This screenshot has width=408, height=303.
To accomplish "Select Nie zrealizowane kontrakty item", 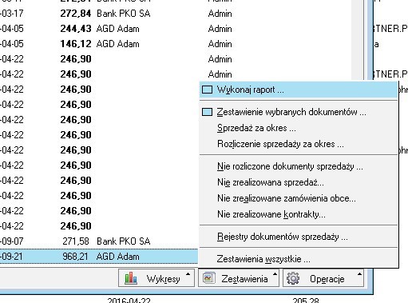I will [299, 214].
